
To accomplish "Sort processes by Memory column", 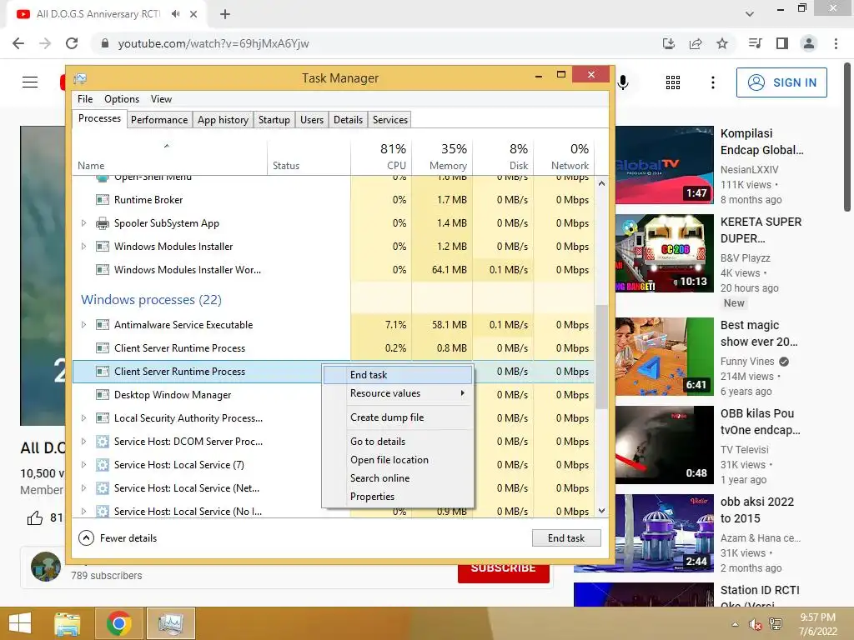I will [x=442, y=156].
